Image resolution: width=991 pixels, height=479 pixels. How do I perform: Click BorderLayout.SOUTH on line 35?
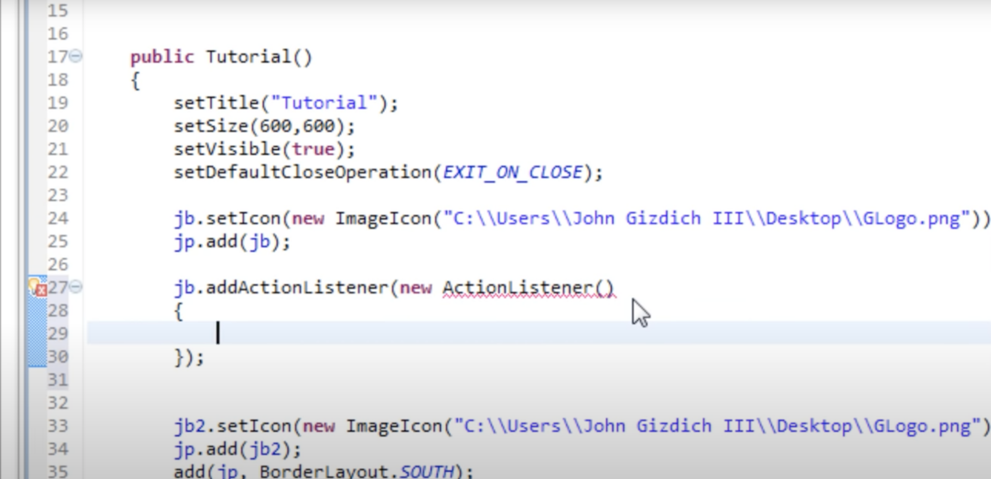click(x=357, y=471)
